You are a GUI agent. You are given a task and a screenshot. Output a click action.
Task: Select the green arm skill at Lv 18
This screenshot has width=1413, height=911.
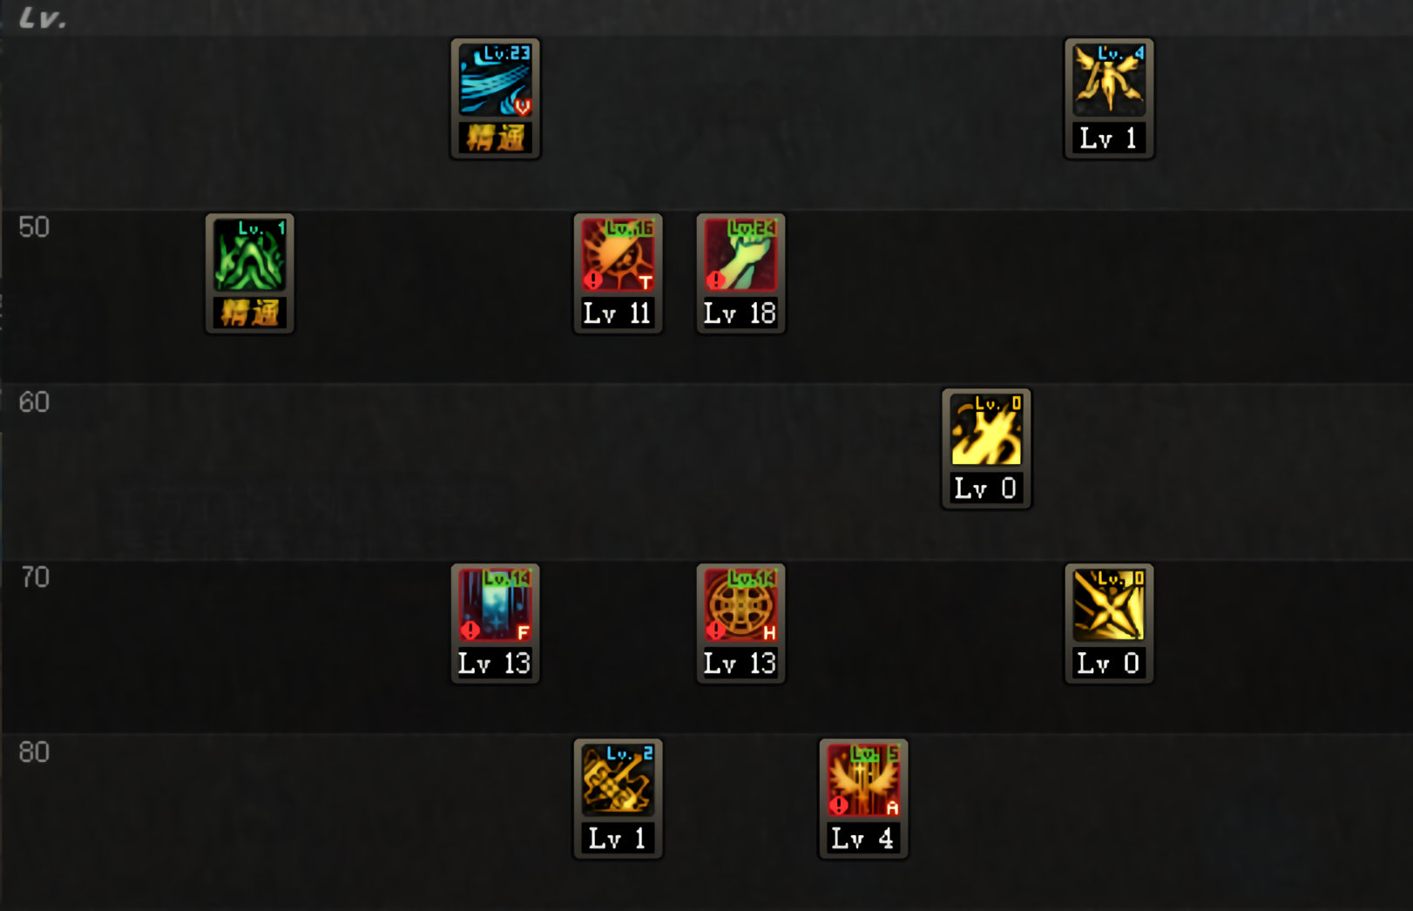(740, 255)
